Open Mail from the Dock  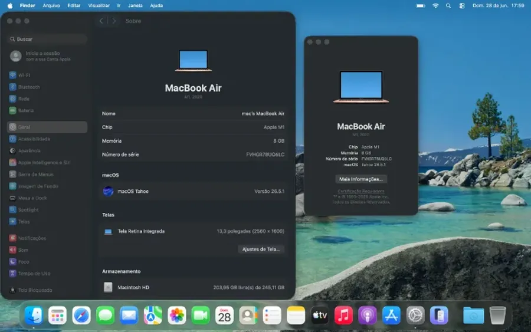[129, 315]
